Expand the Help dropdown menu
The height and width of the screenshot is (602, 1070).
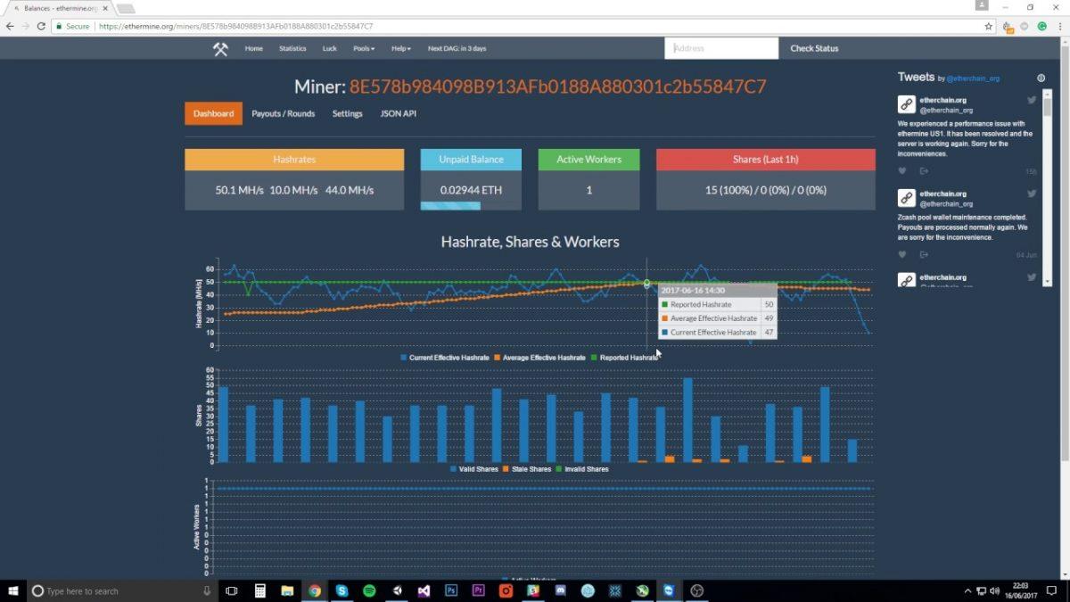click(401, 49)
